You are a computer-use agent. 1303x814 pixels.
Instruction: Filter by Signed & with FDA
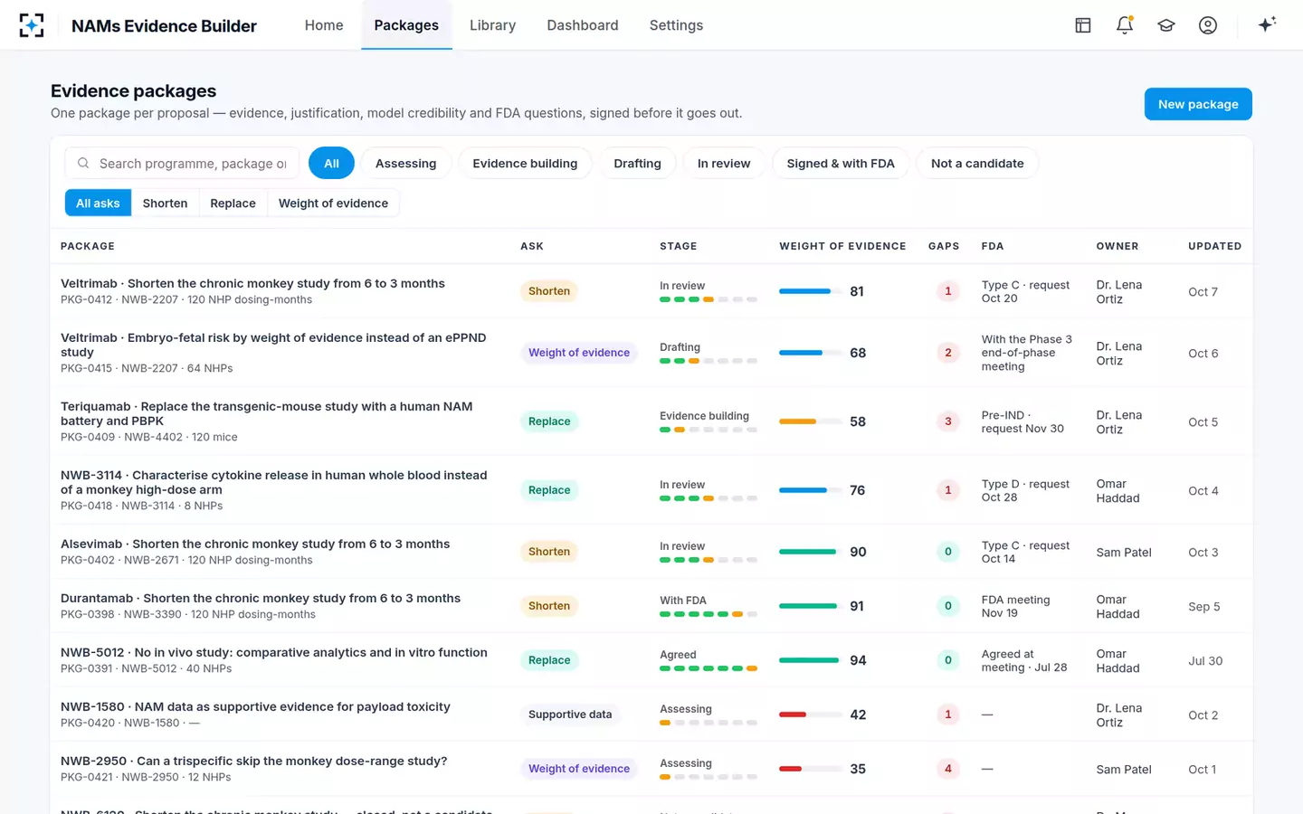point(841,164)
